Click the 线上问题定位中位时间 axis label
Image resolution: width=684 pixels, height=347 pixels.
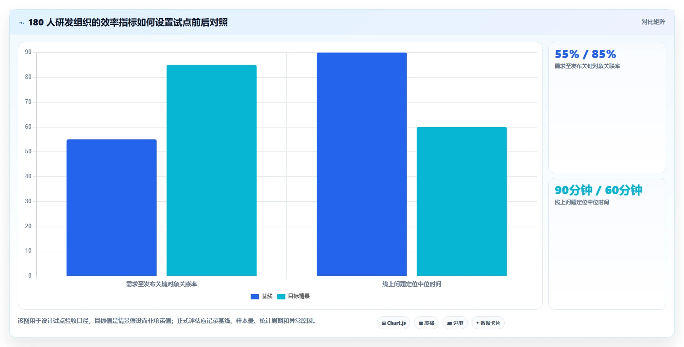pos(412,284)
